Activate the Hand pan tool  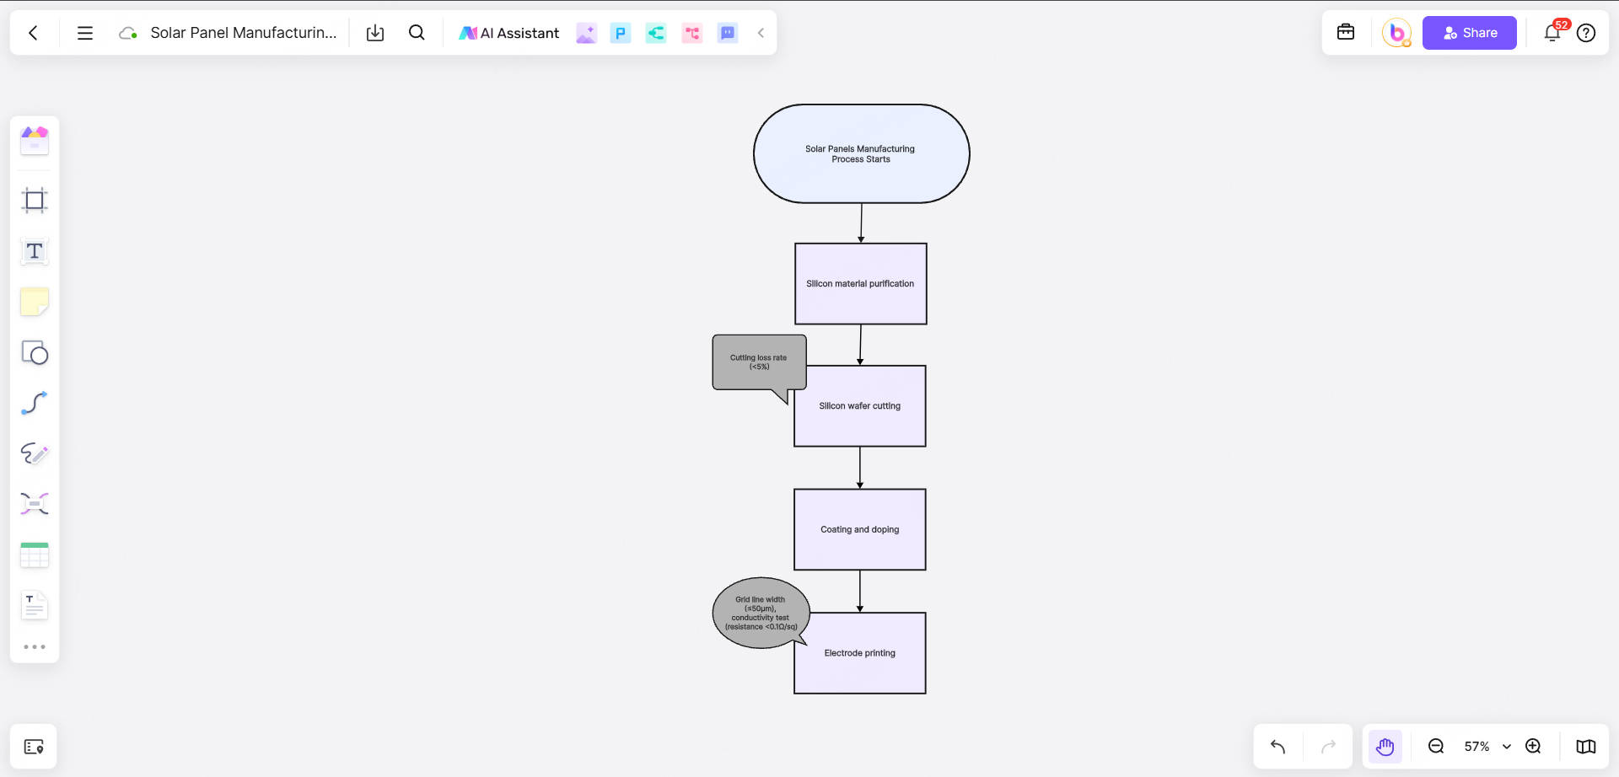pyautogui.click(x=1385, y=746)
